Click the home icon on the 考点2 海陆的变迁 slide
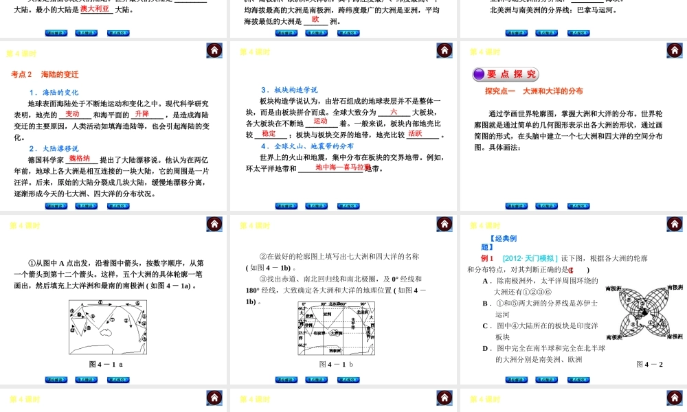Screen dimensions: 687x412 coord(214,50)
